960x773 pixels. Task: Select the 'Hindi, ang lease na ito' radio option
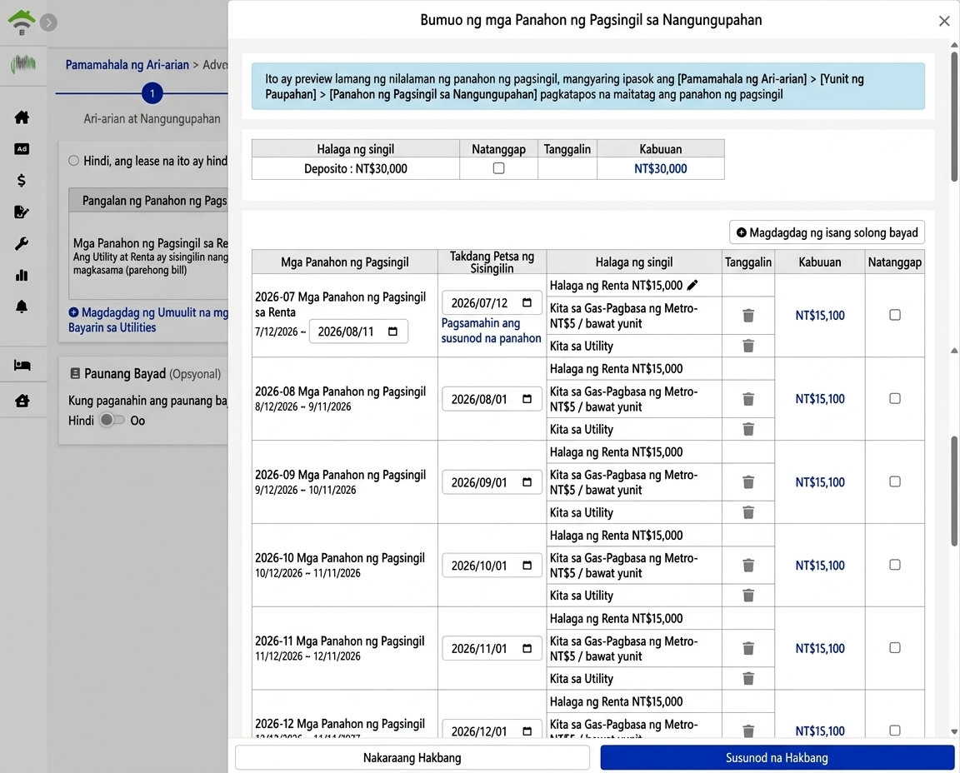(x=73, y=161)
